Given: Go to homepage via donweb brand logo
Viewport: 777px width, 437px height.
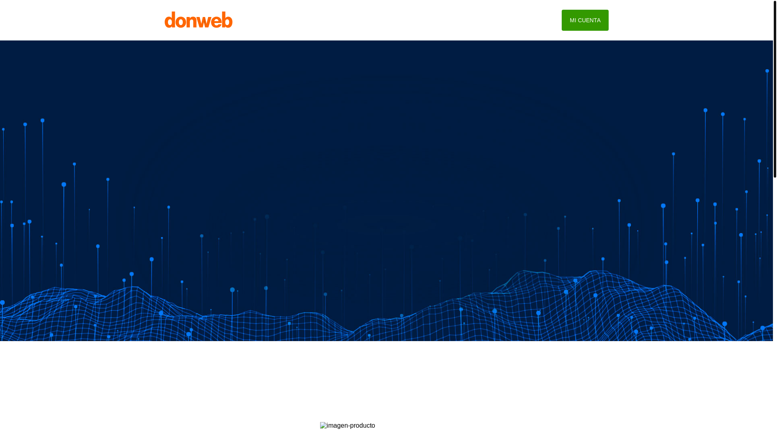Looking at the screenshot, I should 198,20.
